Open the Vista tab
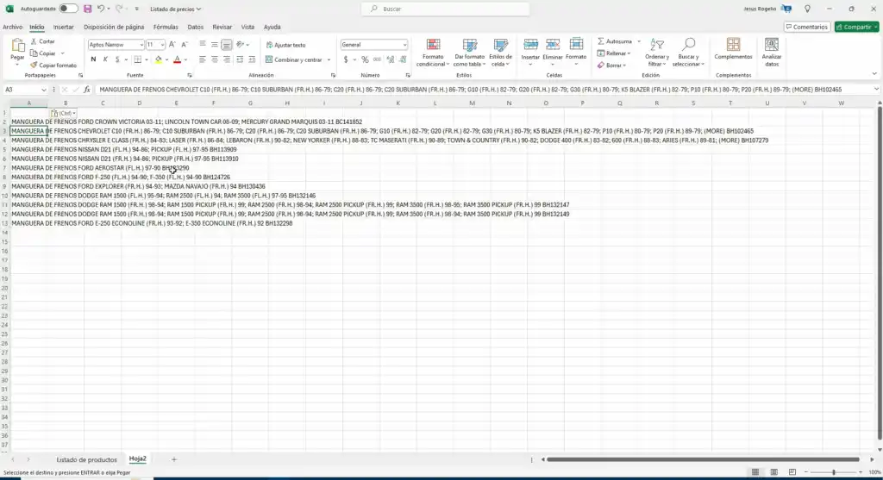 [x=247, y=27]
